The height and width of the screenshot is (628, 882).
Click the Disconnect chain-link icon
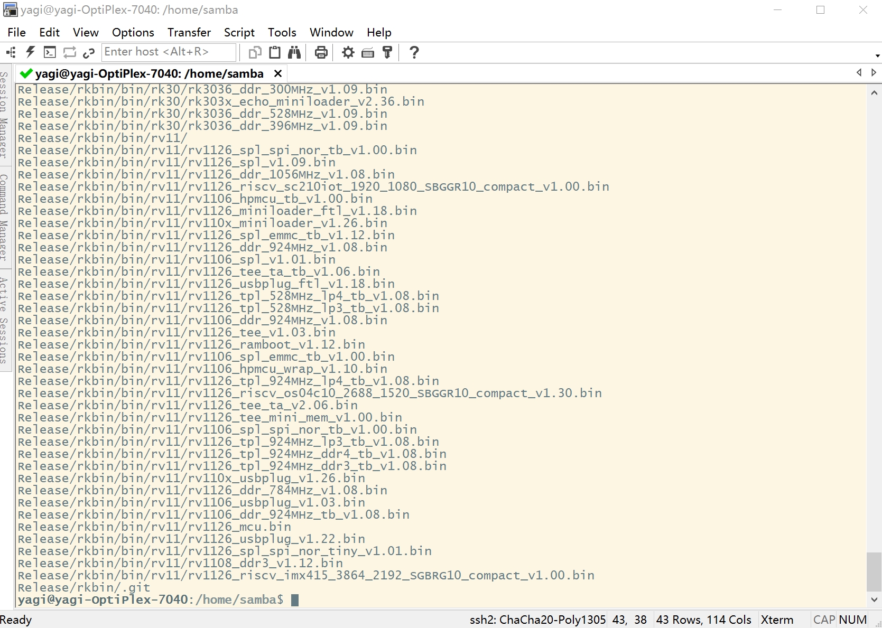point(89,52)
